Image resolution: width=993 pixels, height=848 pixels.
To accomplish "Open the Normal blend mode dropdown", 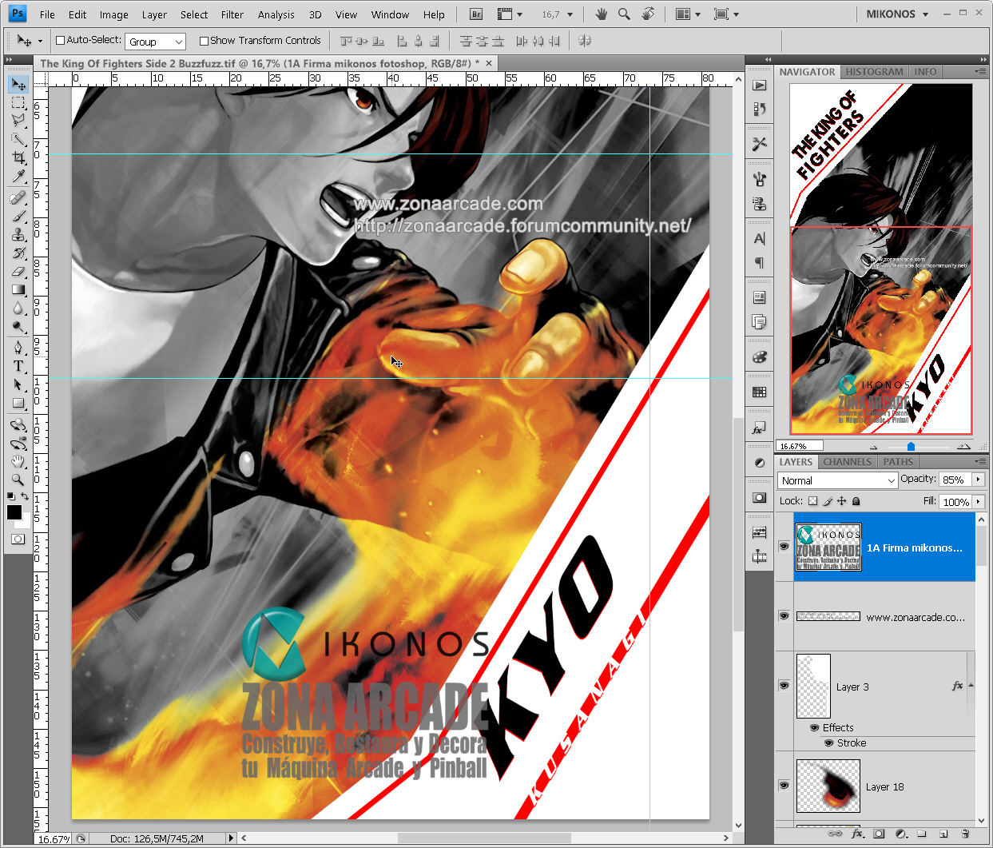I will point(837,480).
